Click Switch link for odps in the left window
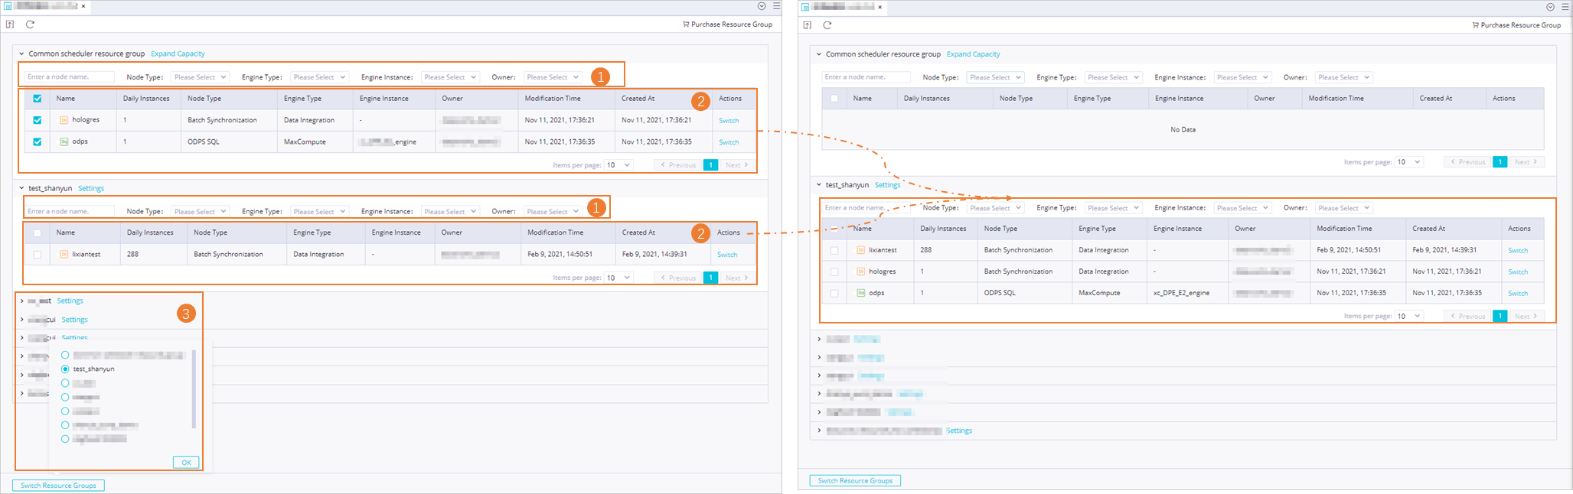The width and height of the screenshot is (1573, 494). click(729, 142)
